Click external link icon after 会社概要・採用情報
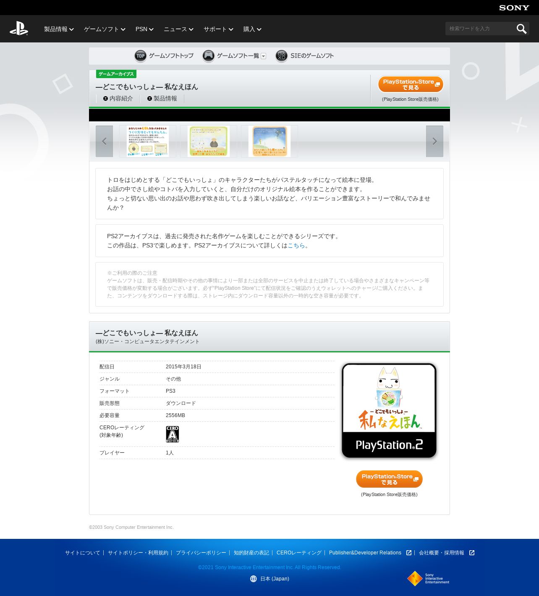Viewport: 539px width, 596px height. [x=472, y=553]
